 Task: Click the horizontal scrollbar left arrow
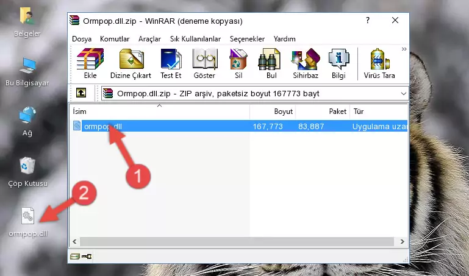coord(75,241)
